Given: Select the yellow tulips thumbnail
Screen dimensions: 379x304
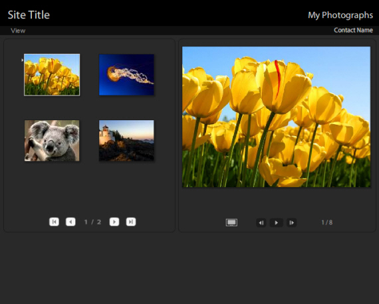Looking at the screenshot, I should pyautogui.click(x=52, y=75).
